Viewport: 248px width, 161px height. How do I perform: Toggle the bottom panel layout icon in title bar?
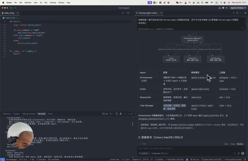pos(220,8)
